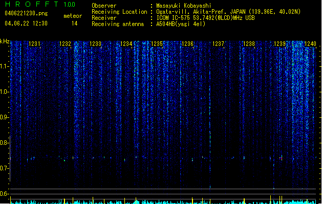Select the file name 0406221230.png

click(26, 14)
